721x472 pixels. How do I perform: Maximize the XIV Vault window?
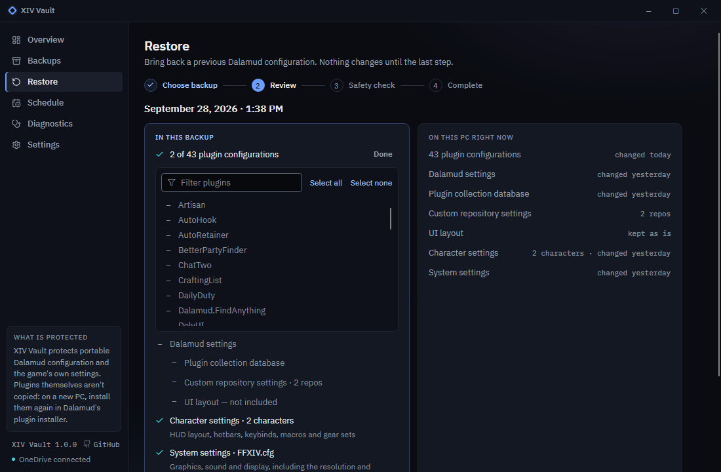676,10
